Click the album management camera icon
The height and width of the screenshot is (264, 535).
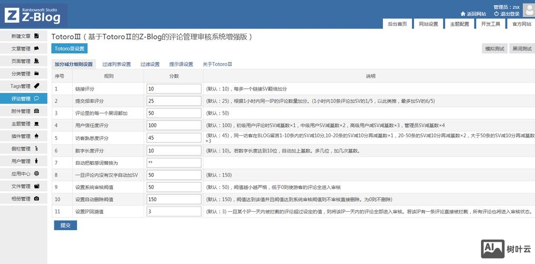tap(36, 199)
